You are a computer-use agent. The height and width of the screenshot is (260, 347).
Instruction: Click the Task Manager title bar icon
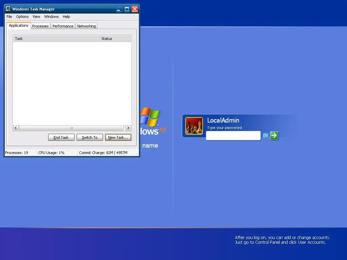8,9
